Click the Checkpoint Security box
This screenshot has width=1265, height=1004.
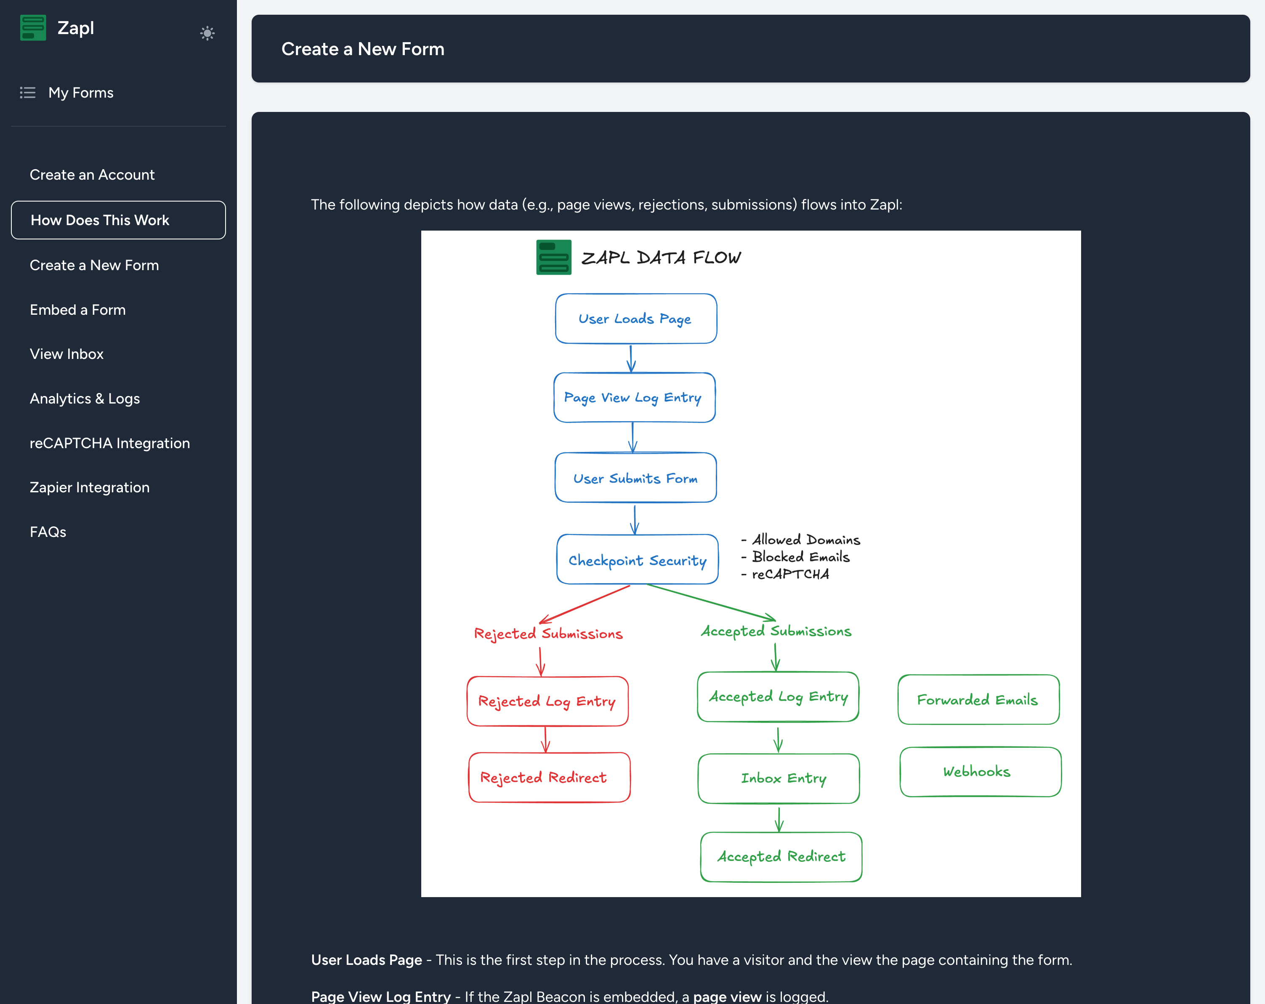click(637, 559)
